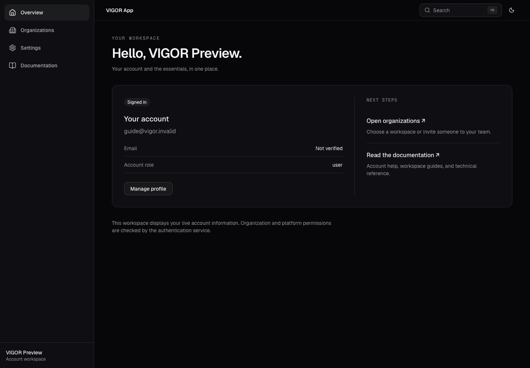
Task: Click the NEXT STEPS label
Action: click(x=382, y=100)
